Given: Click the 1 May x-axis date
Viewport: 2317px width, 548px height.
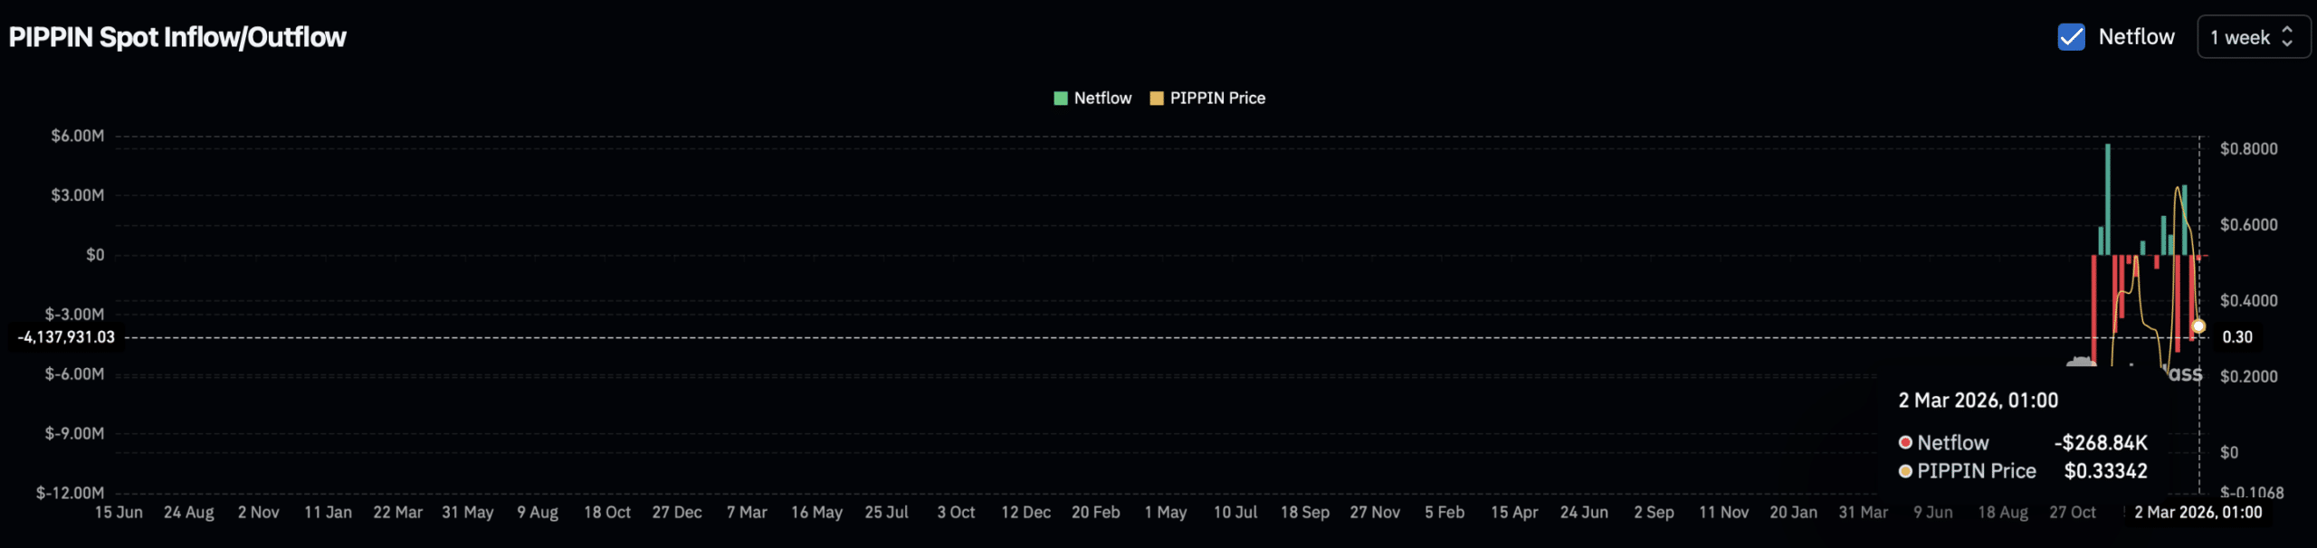Looking at the screenshot, I should [1165, 513].
